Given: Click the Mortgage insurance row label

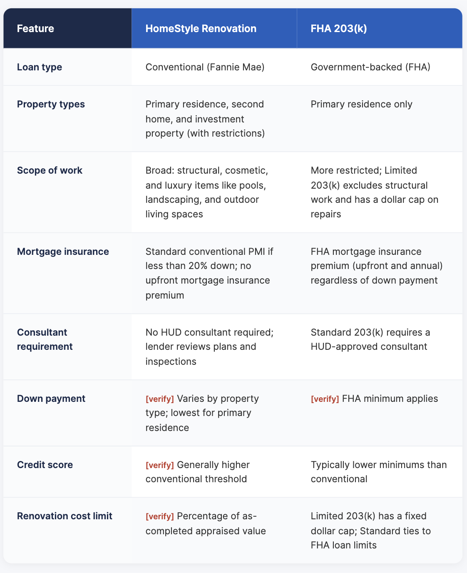Looking at the screenshot, I should pos(63,252).
